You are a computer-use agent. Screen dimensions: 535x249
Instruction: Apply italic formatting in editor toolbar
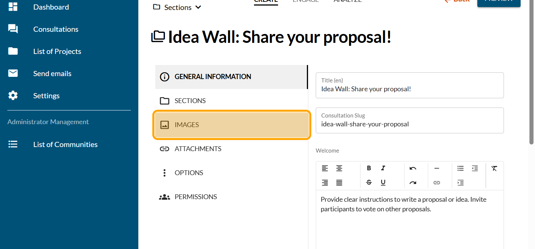click(x=383, y=168)
